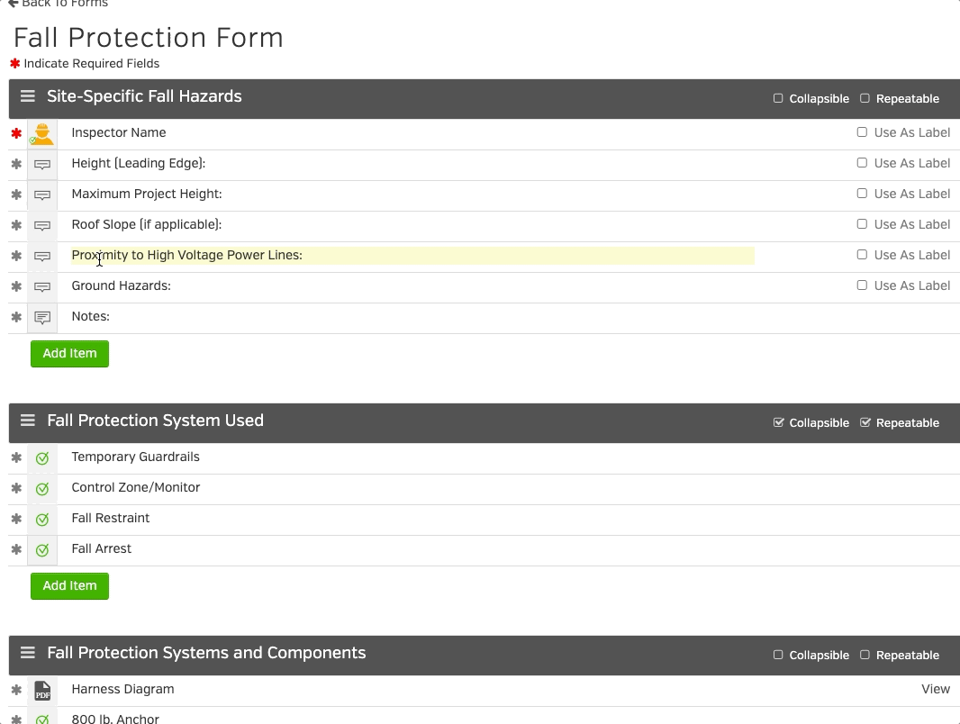This screenshot has height=724, width=960.
Task: Add Item to Site-Specific Fall Hazards
Action: 69,354
